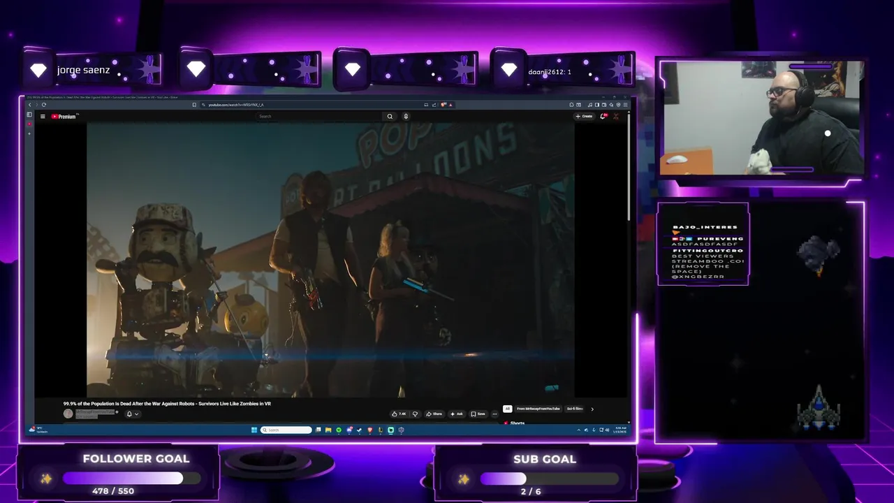Open YouTube notifications bell
Viewport: 894px width, 503px height.
[603, 117]
